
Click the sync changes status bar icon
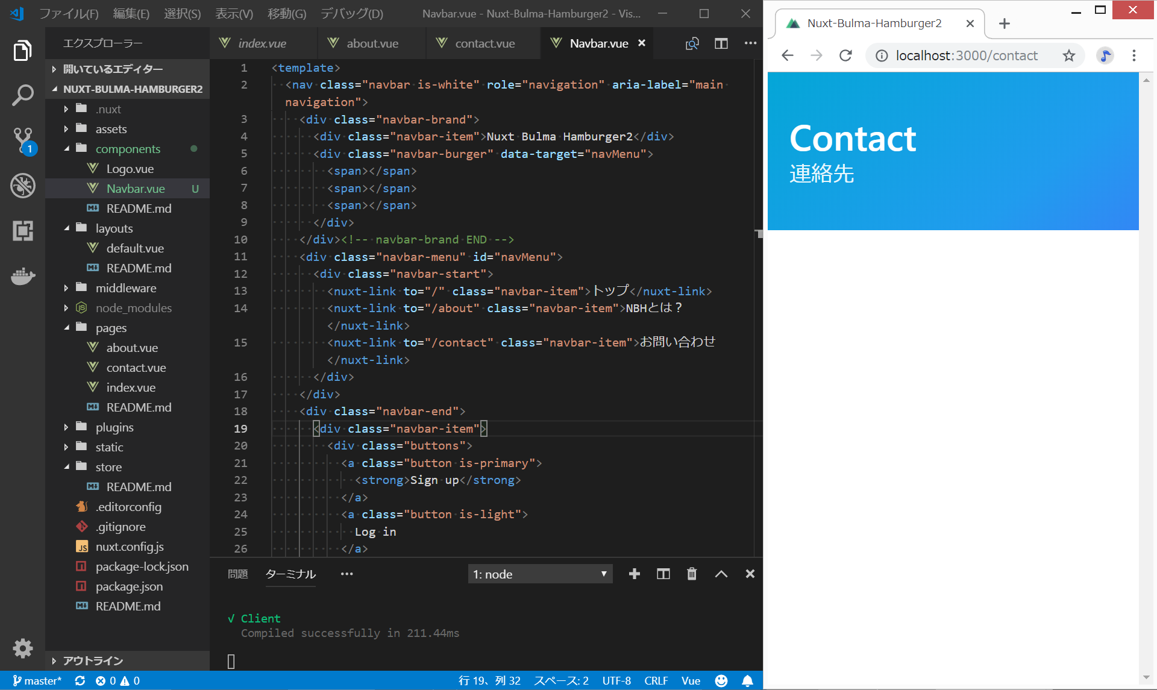click(x=80, y=680)
